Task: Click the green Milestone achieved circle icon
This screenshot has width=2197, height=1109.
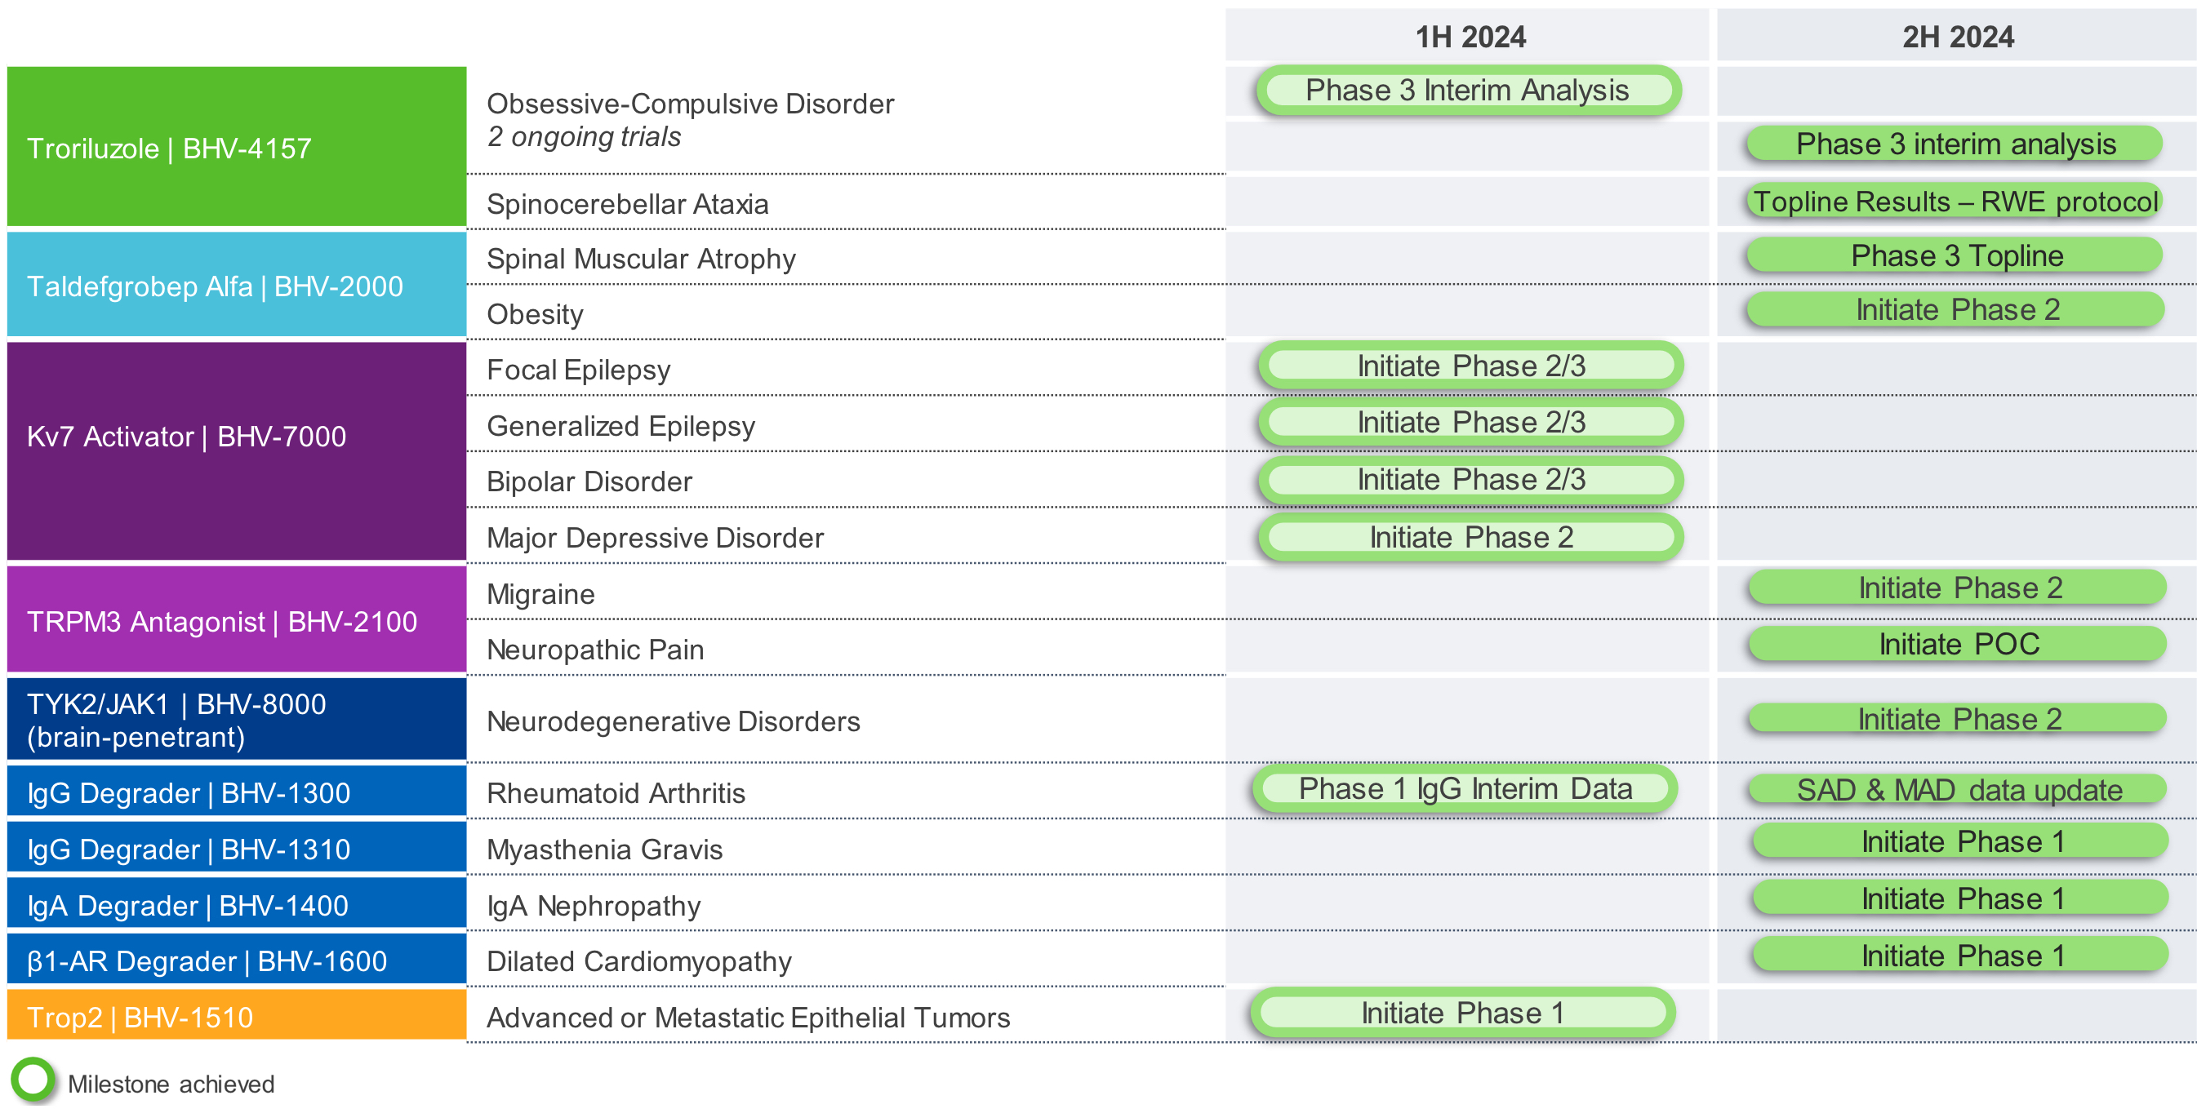Action: click(33, 1080)
